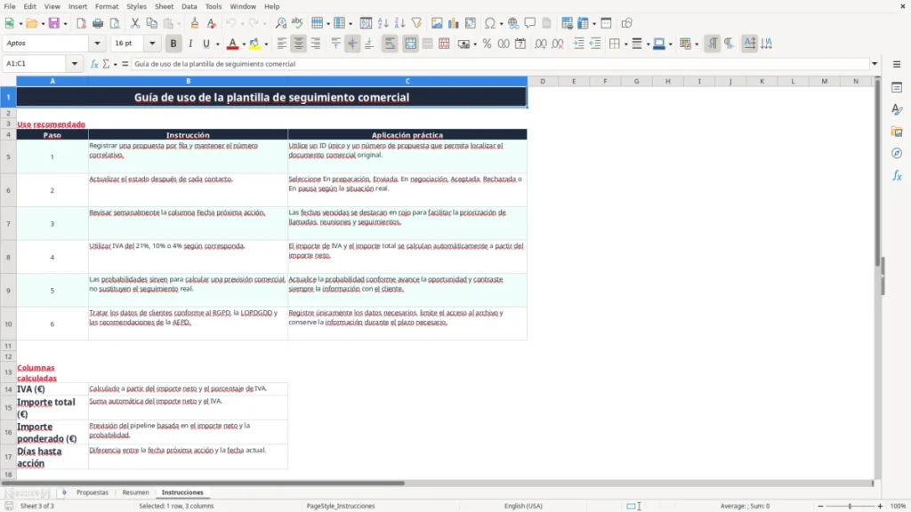Click the Merge and center cells icon
Screen dimensions: 911x512
click(x=410, y=44)
